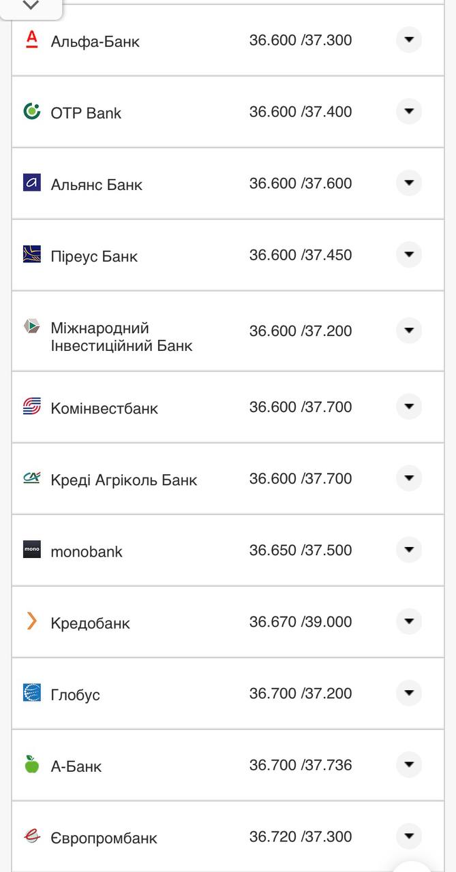Expand the monobank row dropdown
Screen dimensions: 456x872
pyautogui.click(x=408, y=550)
